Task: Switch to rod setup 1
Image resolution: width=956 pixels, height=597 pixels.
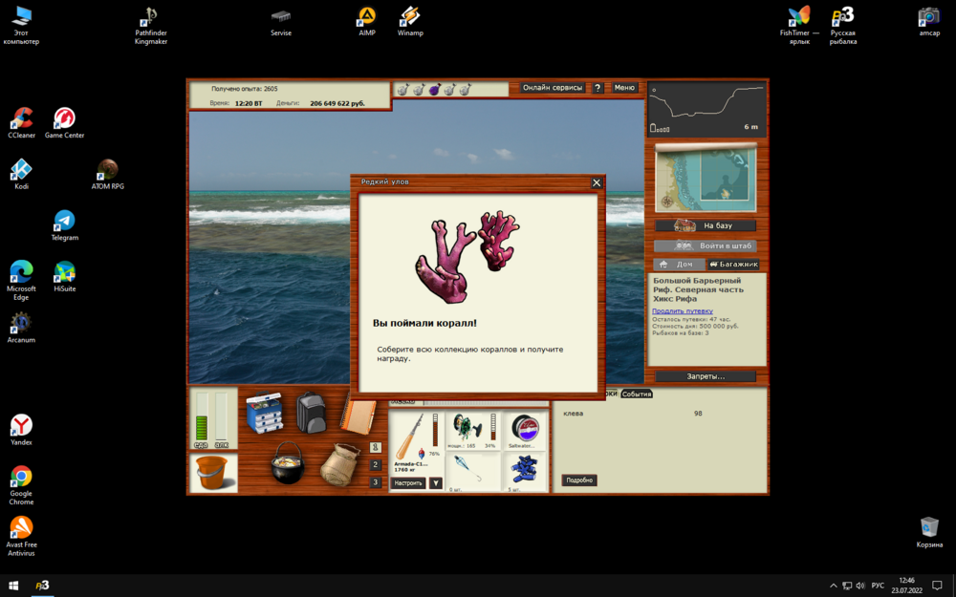Action: click(x=376, y=447)
